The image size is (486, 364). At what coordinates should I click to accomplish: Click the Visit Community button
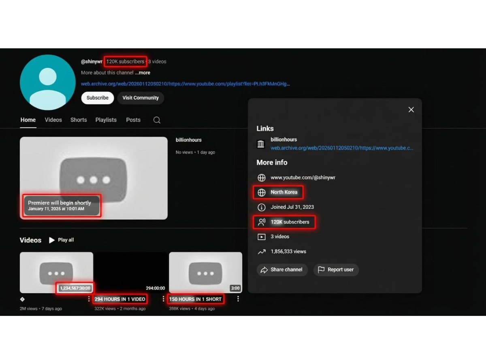[x=141, y=98]
